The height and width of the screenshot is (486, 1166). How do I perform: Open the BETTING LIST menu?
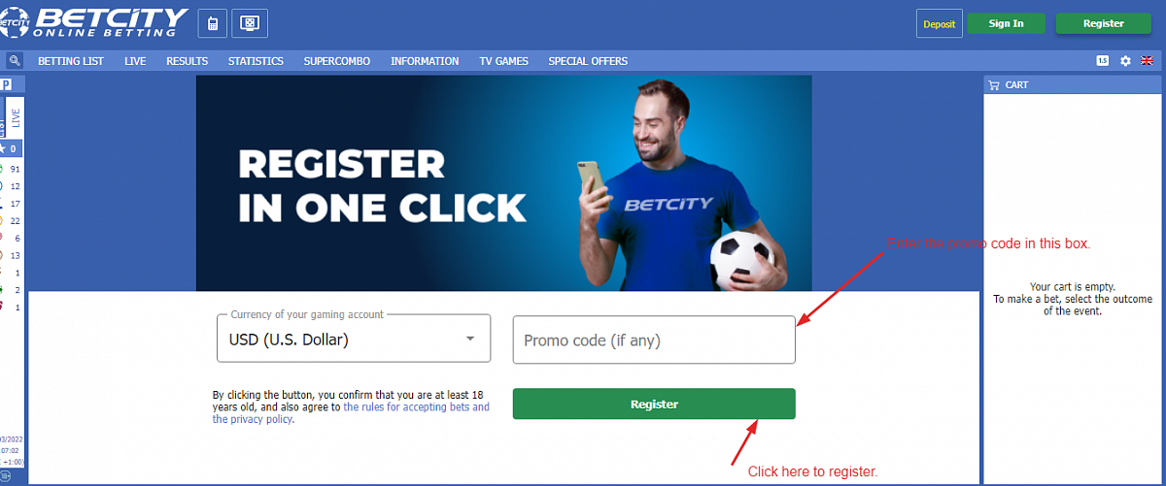(71, 61)
